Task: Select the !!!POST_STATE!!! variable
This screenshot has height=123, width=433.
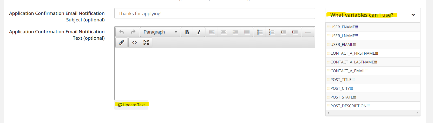Action: tap(373, 97)
